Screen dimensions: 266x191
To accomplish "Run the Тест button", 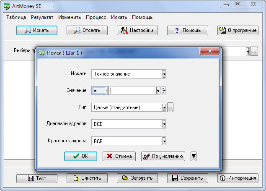I will [x=36, y=178].
